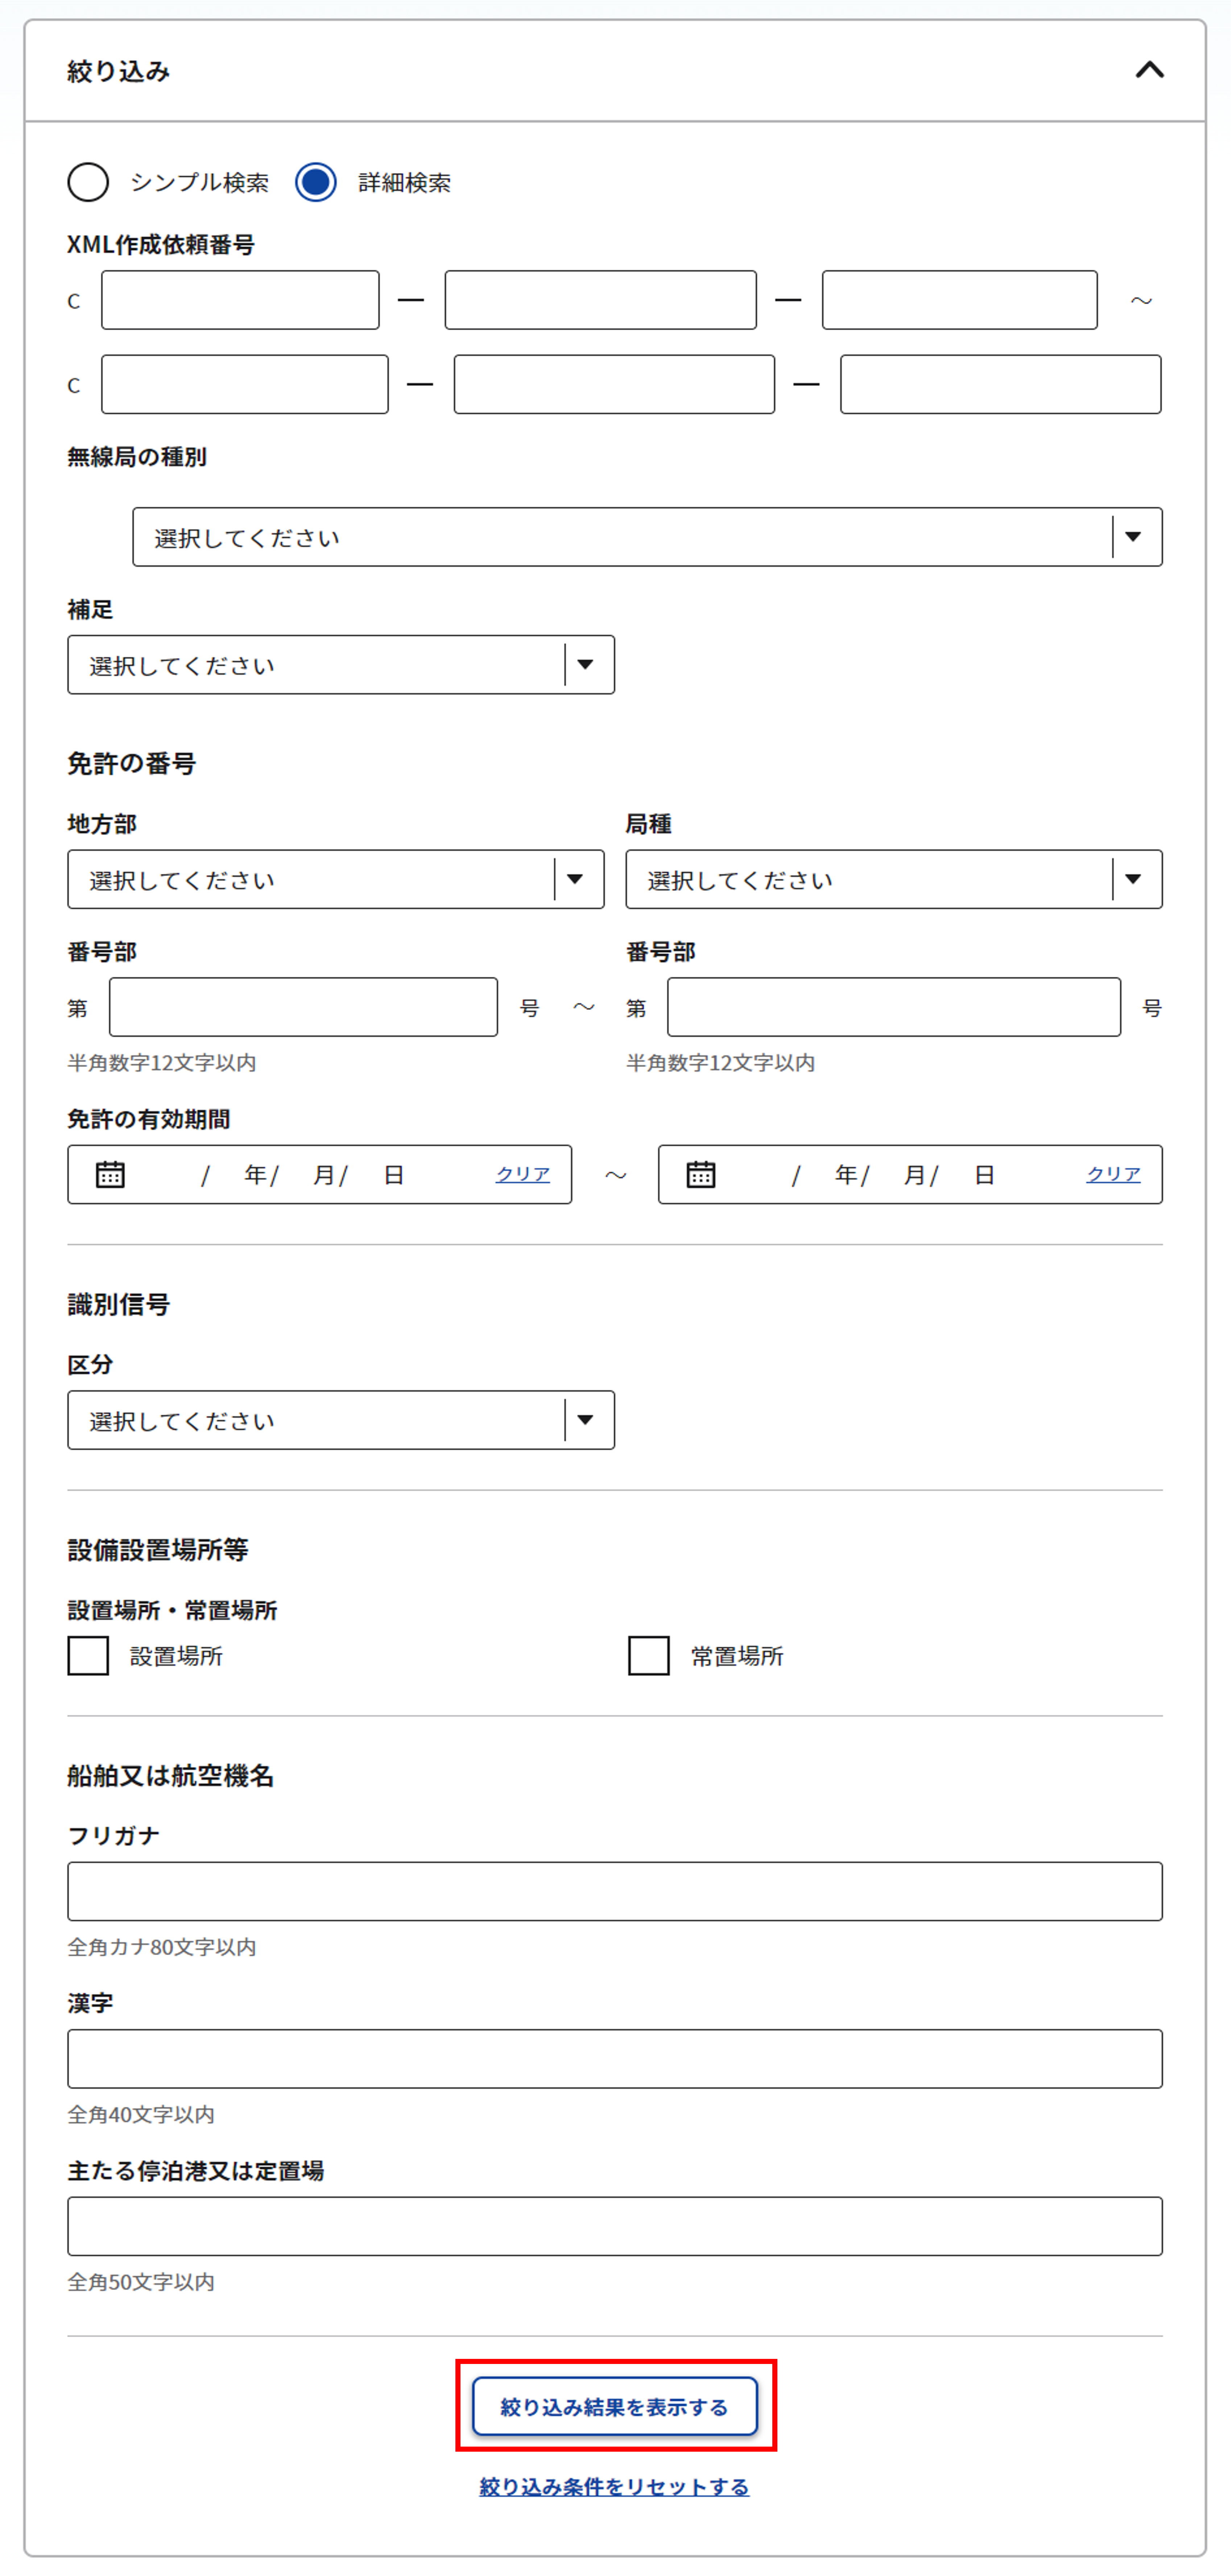This screenshot has width=1231, height=2576.
Task: Select the 詳細検索 radio button
Action: (x=316, y=182)
